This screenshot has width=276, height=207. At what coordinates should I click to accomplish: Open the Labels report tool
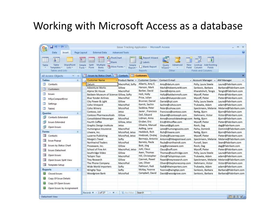click(144, 62)
